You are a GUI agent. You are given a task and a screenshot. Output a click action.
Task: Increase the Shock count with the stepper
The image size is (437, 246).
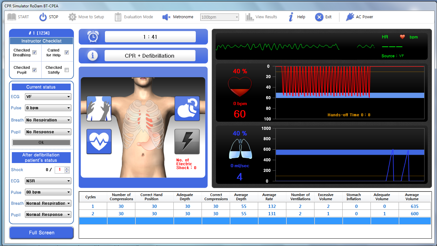click(67, 168)
